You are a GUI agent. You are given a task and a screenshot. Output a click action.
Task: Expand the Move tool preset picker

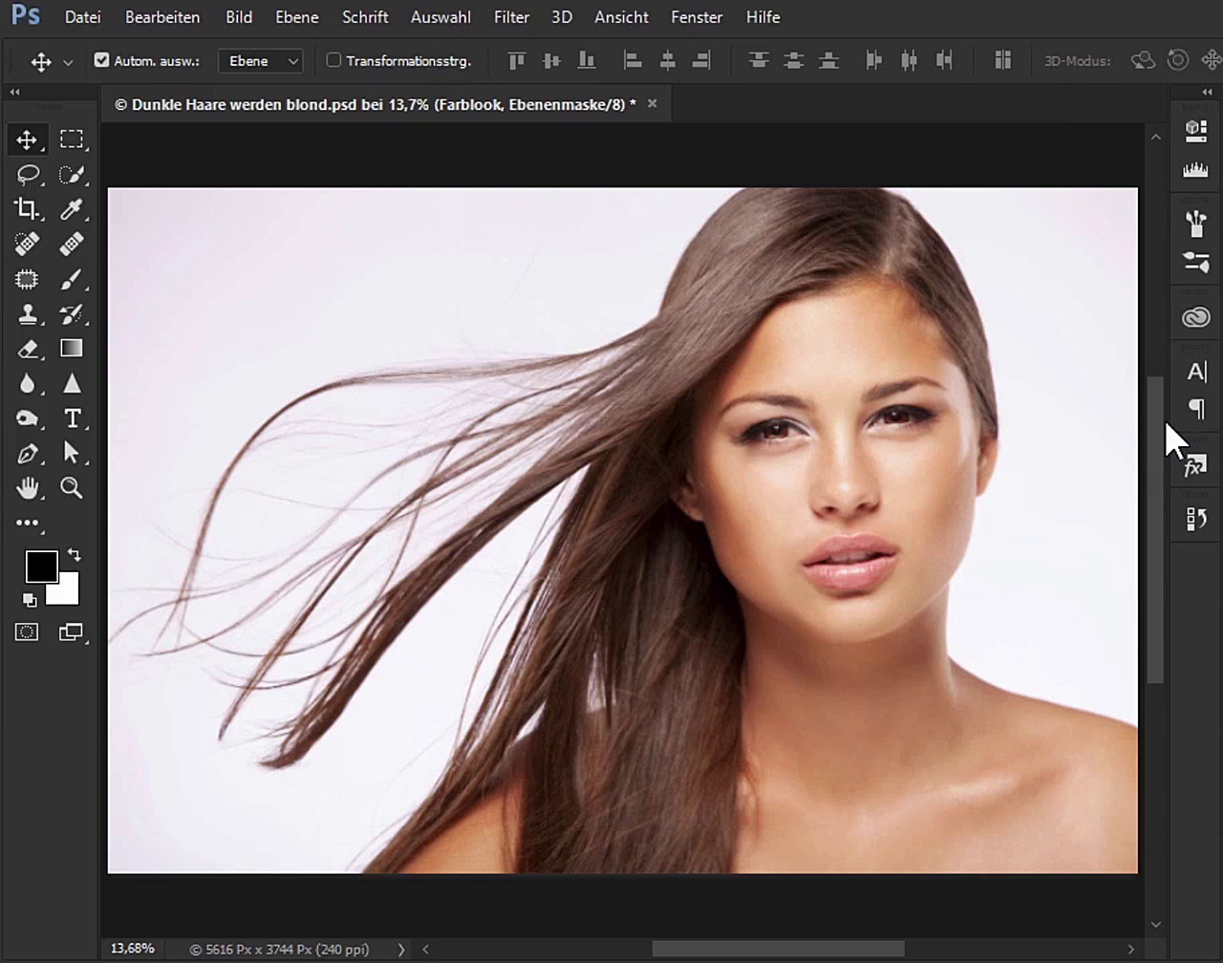pyautogui.click(x=68, y=62)
